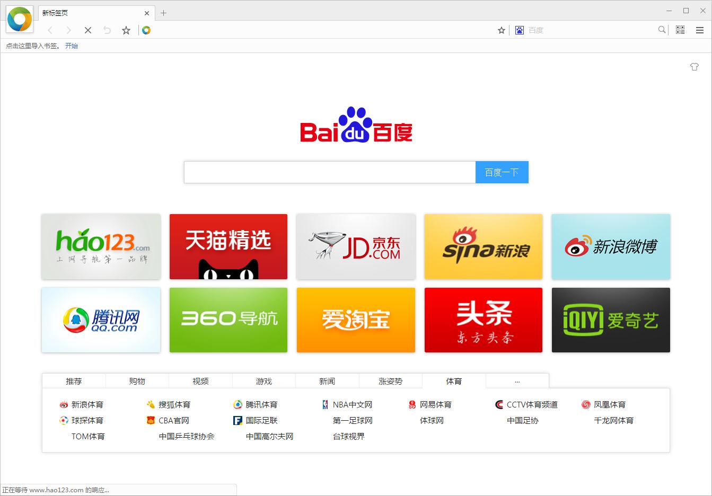Click the 正在等待 www.hao123.com status text

tap(56, 490)
